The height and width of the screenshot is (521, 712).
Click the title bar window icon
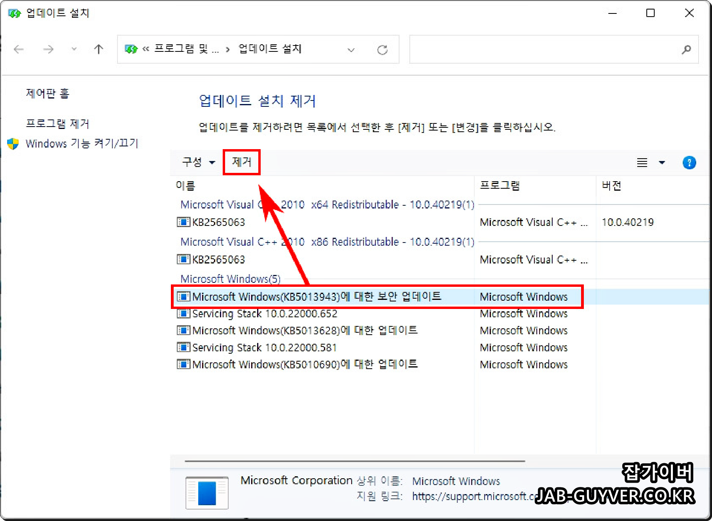(14, 13)
